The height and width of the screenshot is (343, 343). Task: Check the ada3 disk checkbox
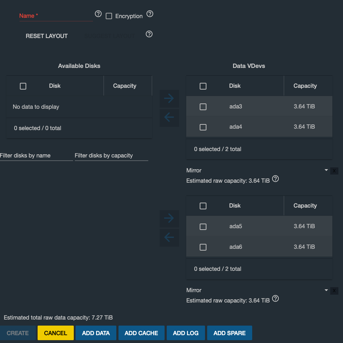[x=203, y=107]
